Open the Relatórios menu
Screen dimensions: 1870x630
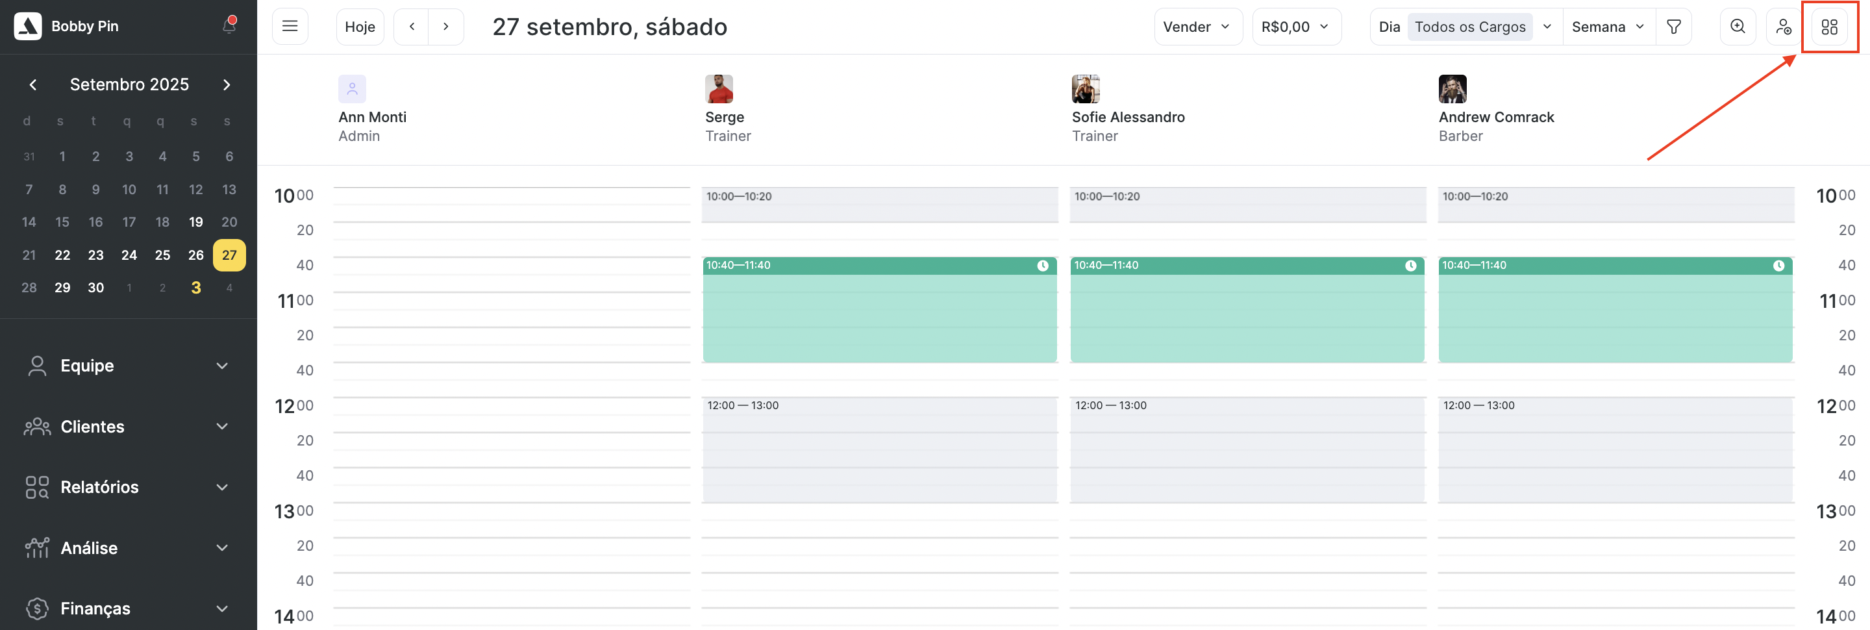coord(128,487)
